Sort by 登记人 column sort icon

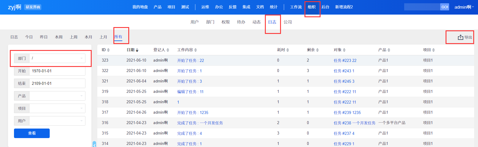pyautogui.click(x=168, y=50)
